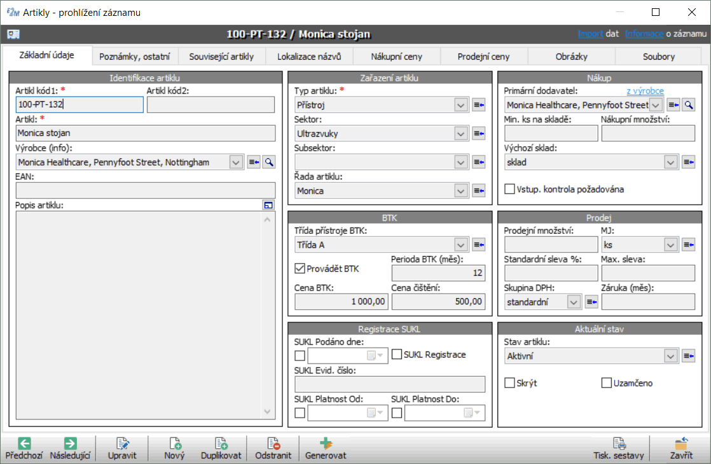
Task: Switch to Obrázky tab
Action: [x=571, y=57]
